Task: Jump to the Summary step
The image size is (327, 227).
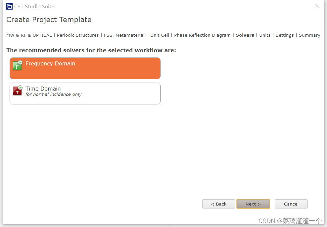Action: pyautogui.click(x=309, y=35)
